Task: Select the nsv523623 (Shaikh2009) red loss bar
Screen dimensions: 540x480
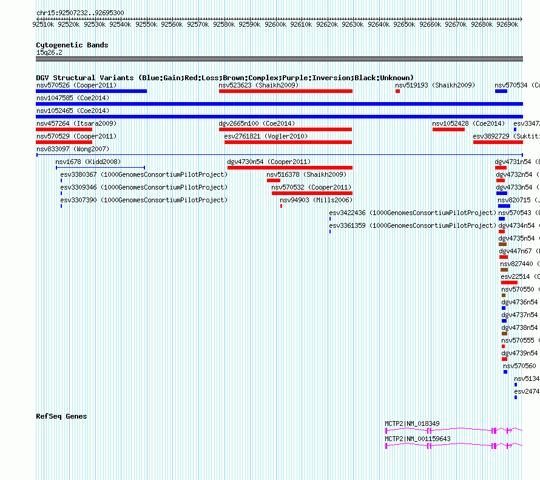Action: click(286, 91)
